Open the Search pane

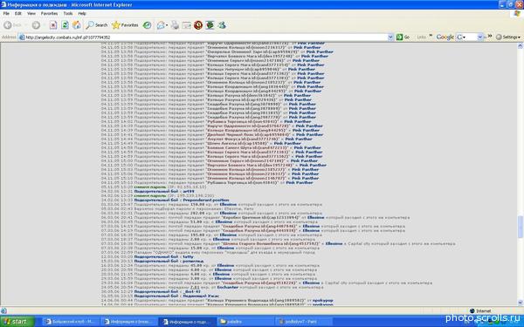(97, 25)
